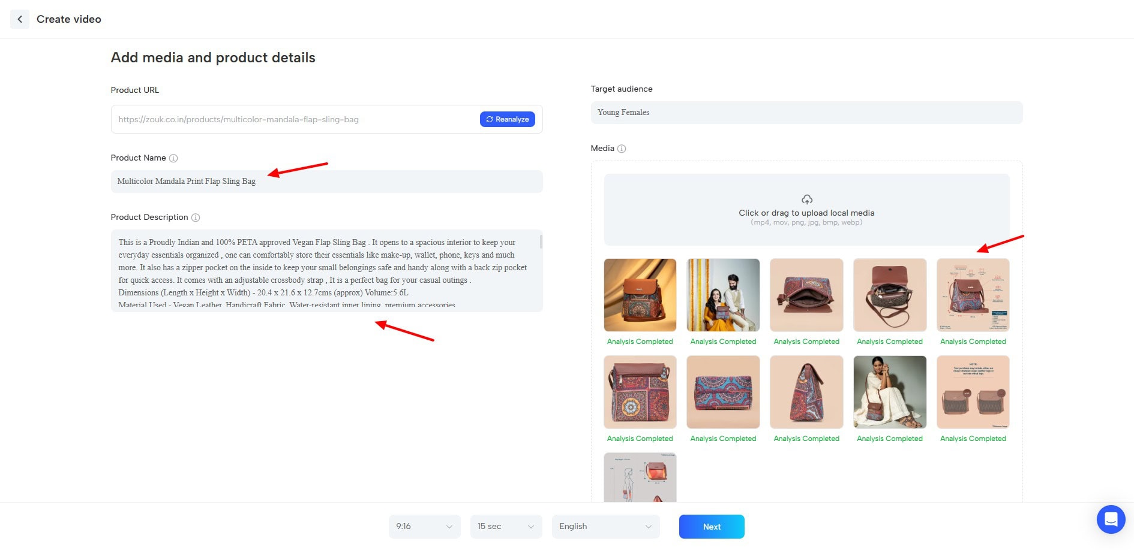This screenshot has height=550, width=1134.
Task: Click the cloud upload icon
Action: point(806,200)
